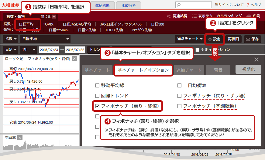
Task: Click the 安値 2016/06/24 14,952.00 label
Action: [x=31, y=122]
